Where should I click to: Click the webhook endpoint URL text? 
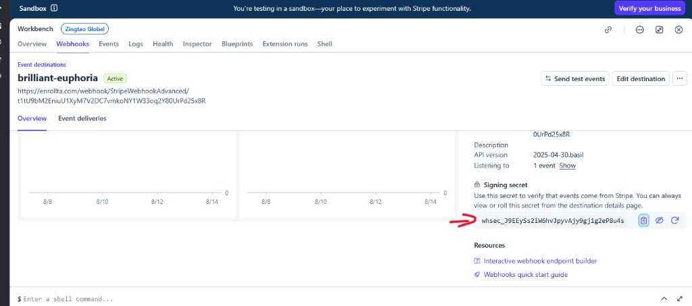(112, 96)
